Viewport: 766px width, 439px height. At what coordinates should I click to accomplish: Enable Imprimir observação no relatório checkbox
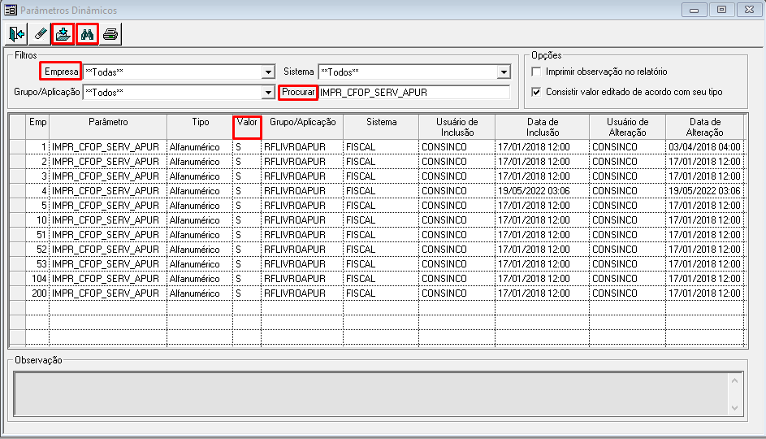point(536,72)
